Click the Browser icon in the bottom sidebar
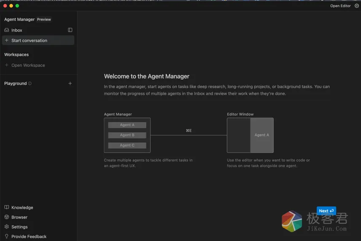 coord(7,217)
